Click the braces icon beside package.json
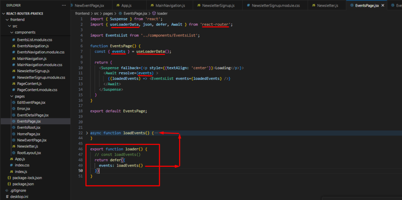 9,184
